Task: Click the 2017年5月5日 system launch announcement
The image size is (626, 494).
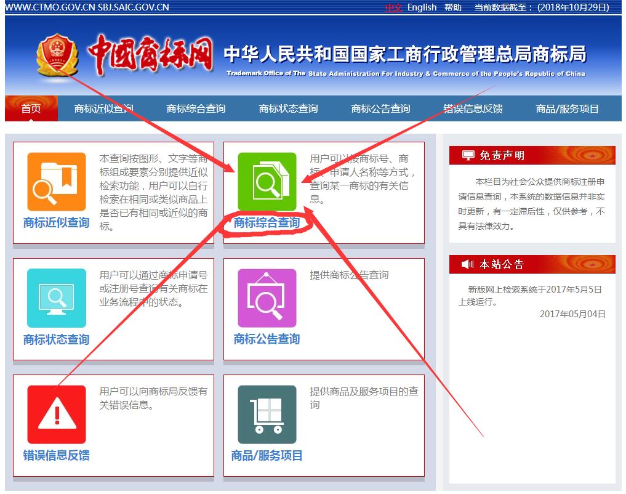Action: click(530, 296)
